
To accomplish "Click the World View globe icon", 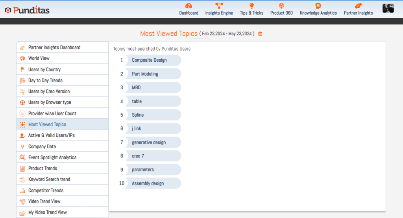I will pos(22,59).
